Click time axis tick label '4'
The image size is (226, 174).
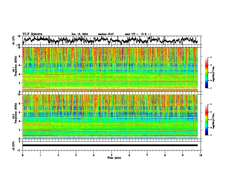94,155
